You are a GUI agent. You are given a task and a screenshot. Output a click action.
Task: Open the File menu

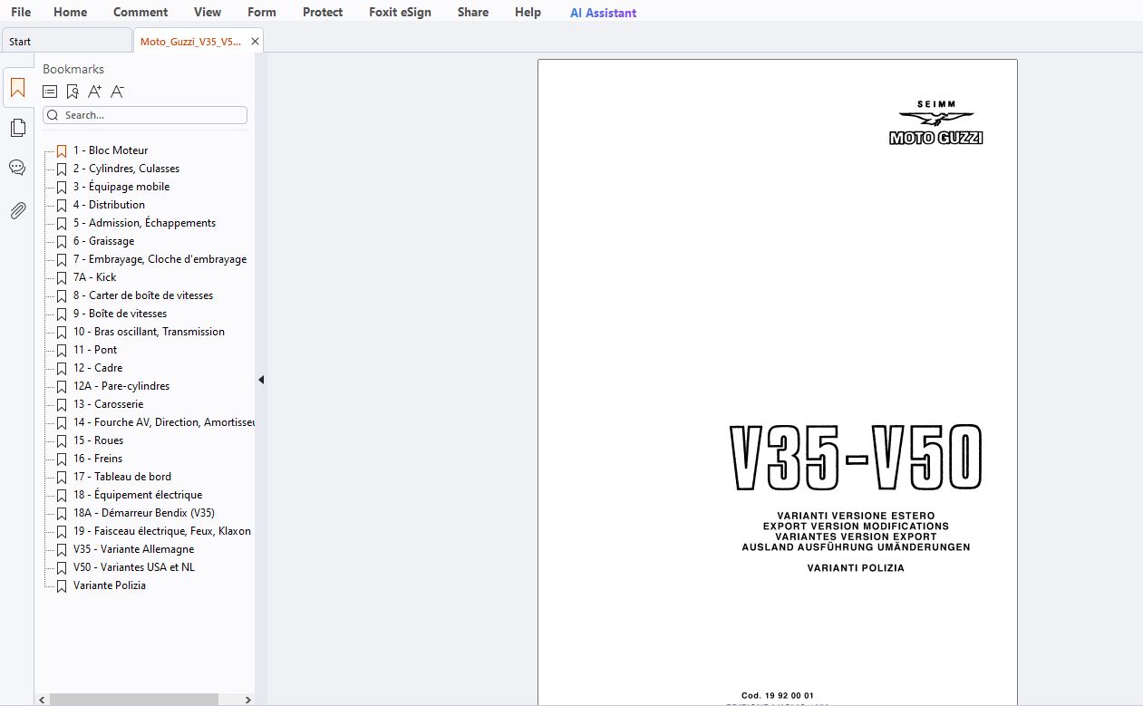[x=21, y=12]
